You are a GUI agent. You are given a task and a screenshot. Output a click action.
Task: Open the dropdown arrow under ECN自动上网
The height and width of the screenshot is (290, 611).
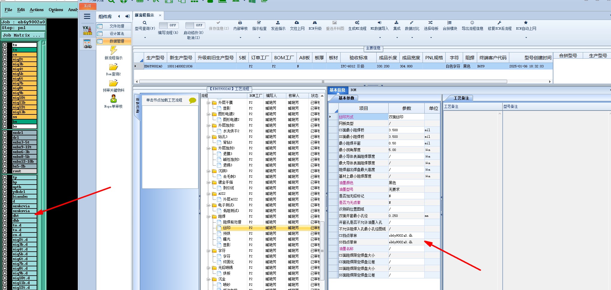click(526, 38)
